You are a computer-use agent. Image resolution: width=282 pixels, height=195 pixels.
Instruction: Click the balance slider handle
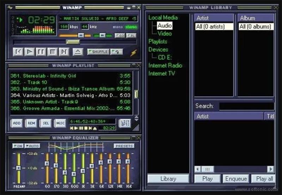[103, 35]
